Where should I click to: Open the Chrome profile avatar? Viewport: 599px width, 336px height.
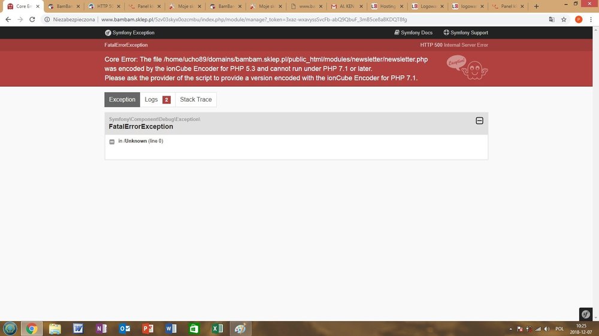(579, 20)
